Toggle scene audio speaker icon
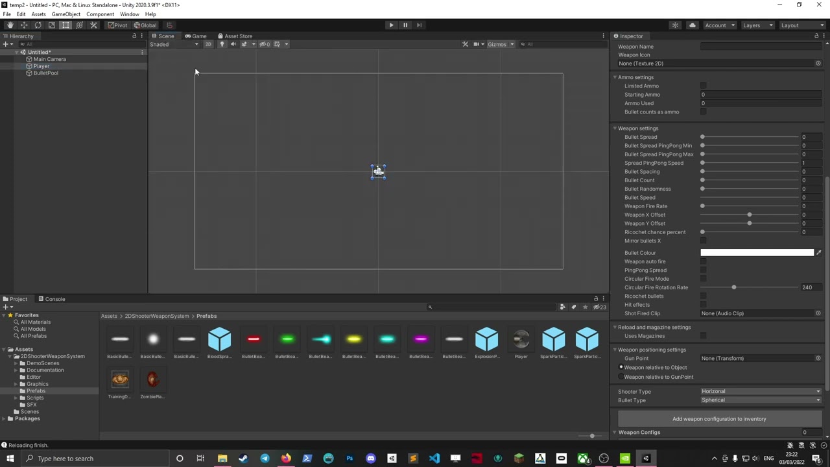The height and width of the screenshot is (467, 830). (233, 44)
